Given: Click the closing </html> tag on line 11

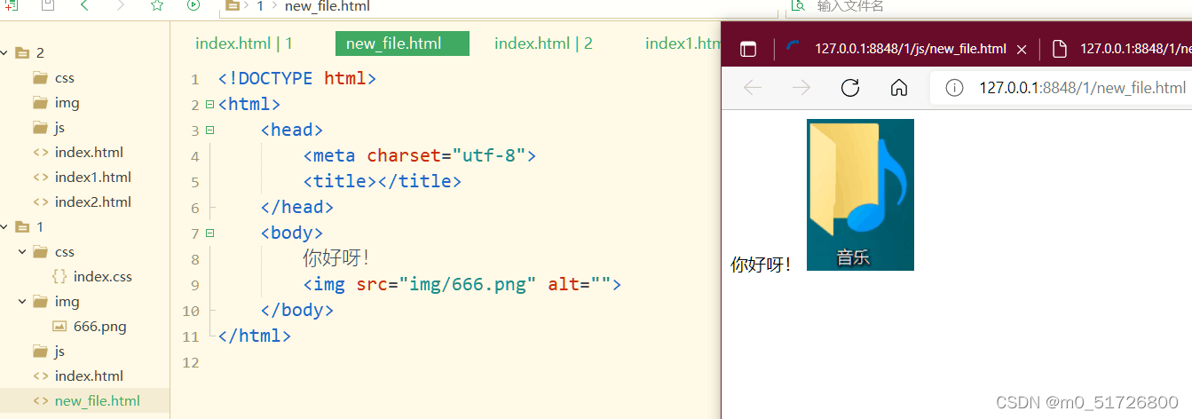Looking at the screenshot, I should (x=255, y=336).
